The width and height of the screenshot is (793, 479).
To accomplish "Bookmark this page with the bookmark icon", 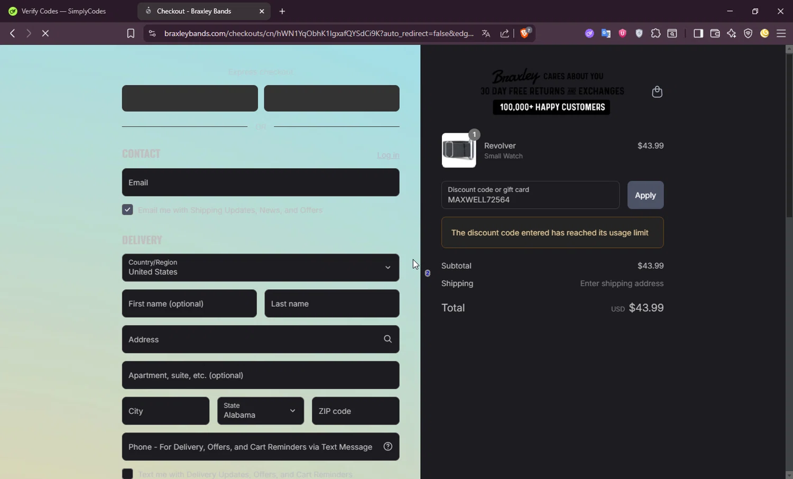I will (131, 33).
